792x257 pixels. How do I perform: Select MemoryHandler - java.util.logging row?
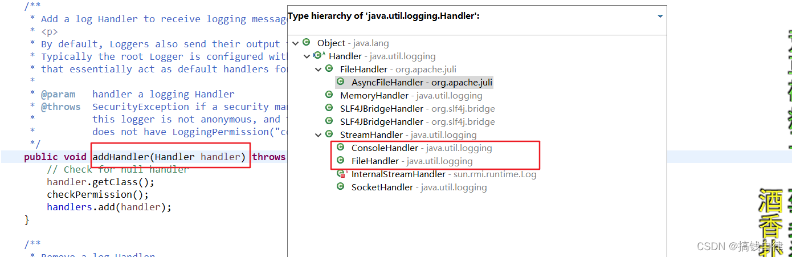coord(411,96)
